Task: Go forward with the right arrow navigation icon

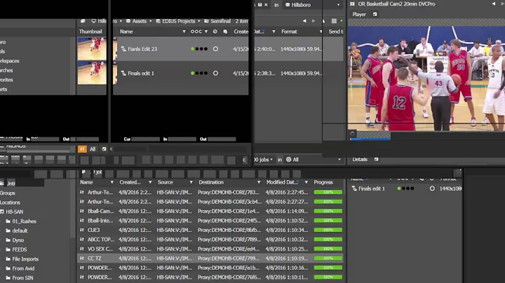Action: (314, 21)
